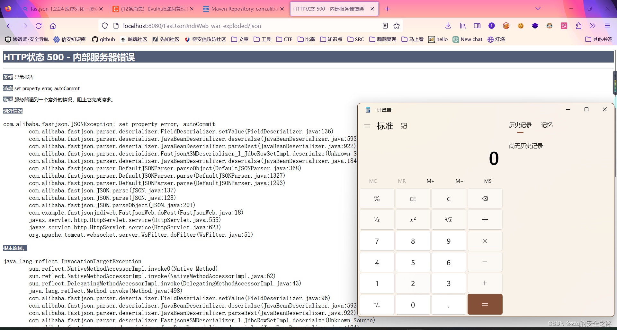Open the downloads panel
617x330 pixels.
tap(448, 26)
